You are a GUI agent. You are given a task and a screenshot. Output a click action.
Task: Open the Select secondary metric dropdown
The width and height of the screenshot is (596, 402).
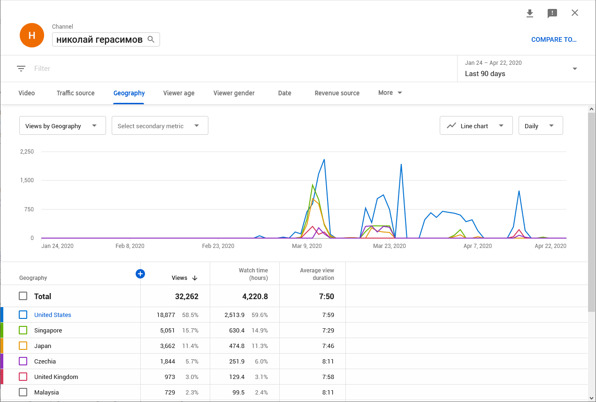click(160, 125)
